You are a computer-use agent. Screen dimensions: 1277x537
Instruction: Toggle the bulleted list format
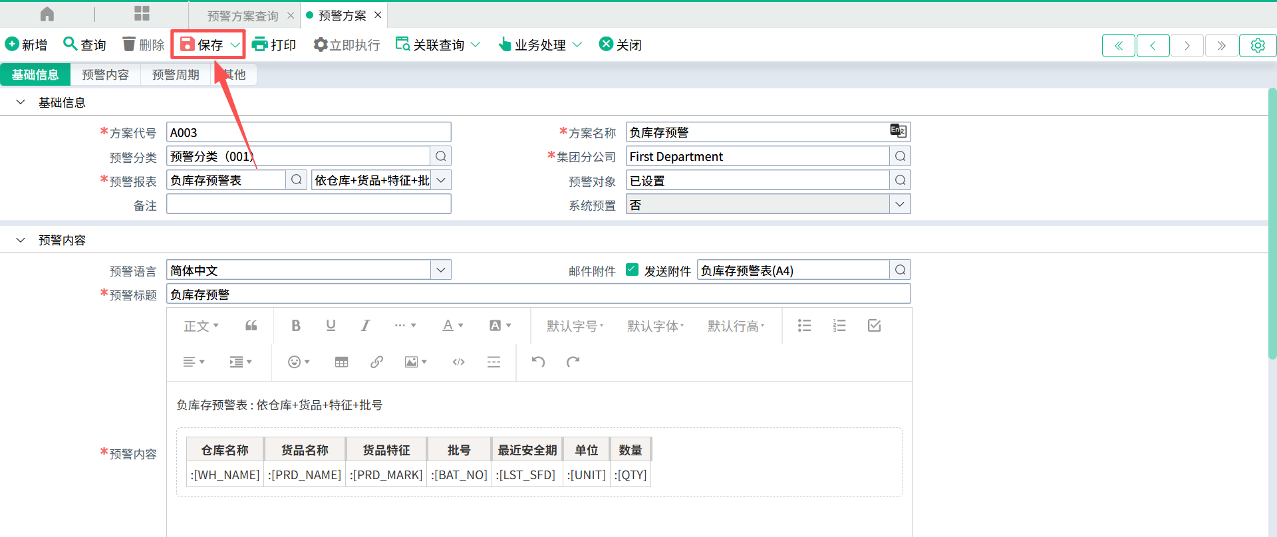click(x=804, y=326)
